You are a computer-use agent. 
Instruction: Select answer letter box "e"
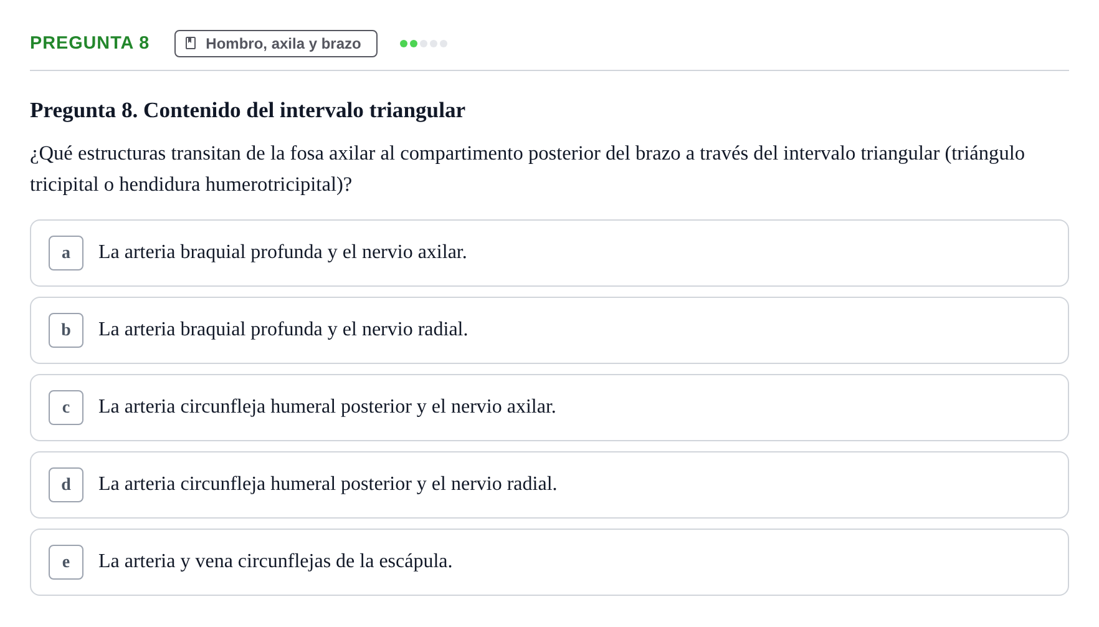pyautogui.click(x=66, y=562)
